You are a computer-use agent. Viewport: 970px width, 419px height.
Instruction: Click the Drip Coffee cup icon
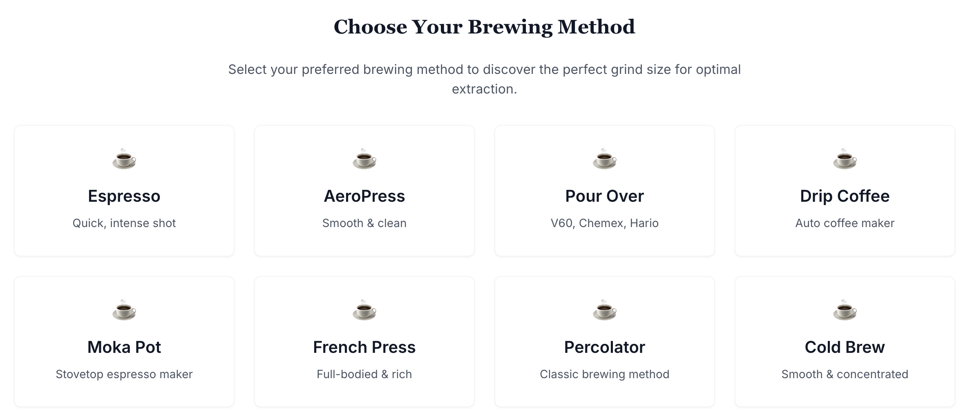pyautogui.click(x=845, y=160)
